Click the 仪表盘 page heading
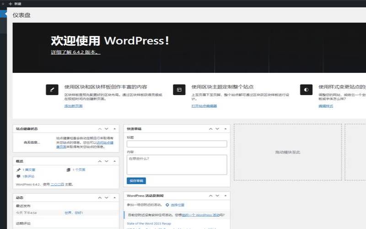Image resolution: width=366 pixels, height=229 pixels. click(22, 15)
